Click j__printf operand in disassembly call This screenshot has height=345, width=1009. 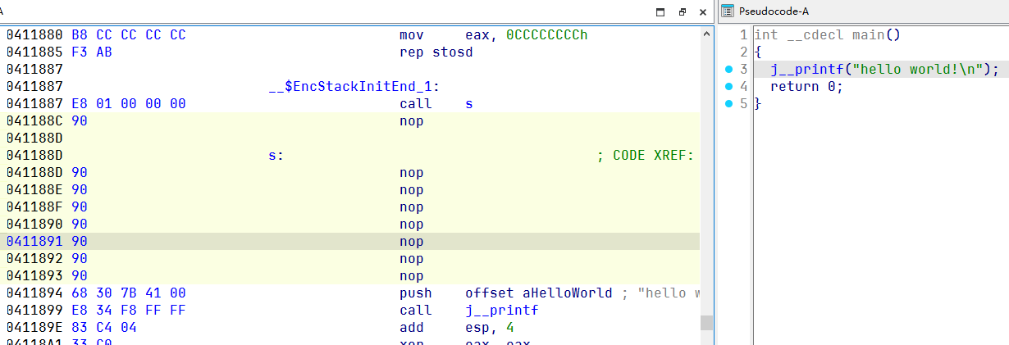489,311
